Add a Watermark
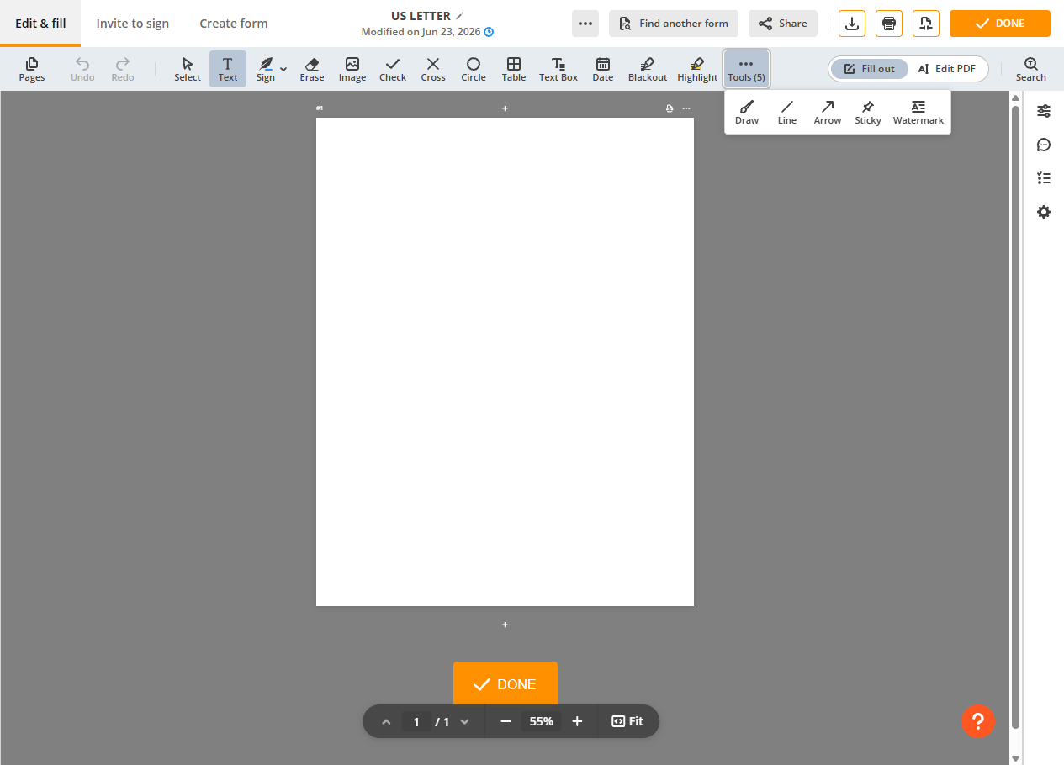 click(918, 113)
